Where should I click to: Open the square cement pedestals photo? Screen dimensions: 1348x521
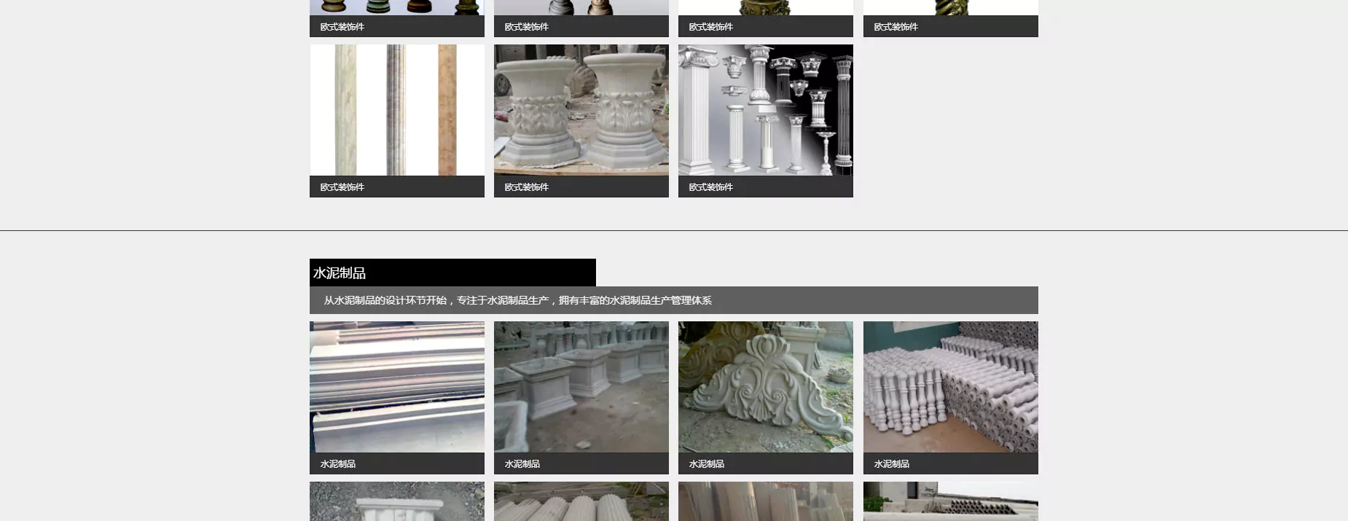(x=581, y=387)
